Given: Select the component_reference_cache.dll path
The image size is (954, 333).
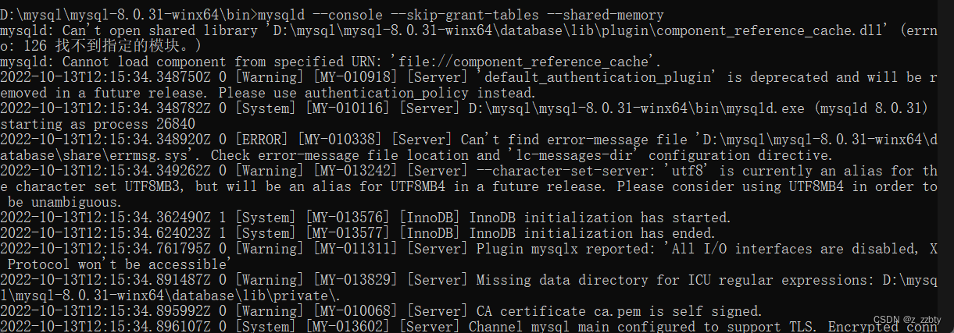Looking at the screenshot, I should (577, 30).
